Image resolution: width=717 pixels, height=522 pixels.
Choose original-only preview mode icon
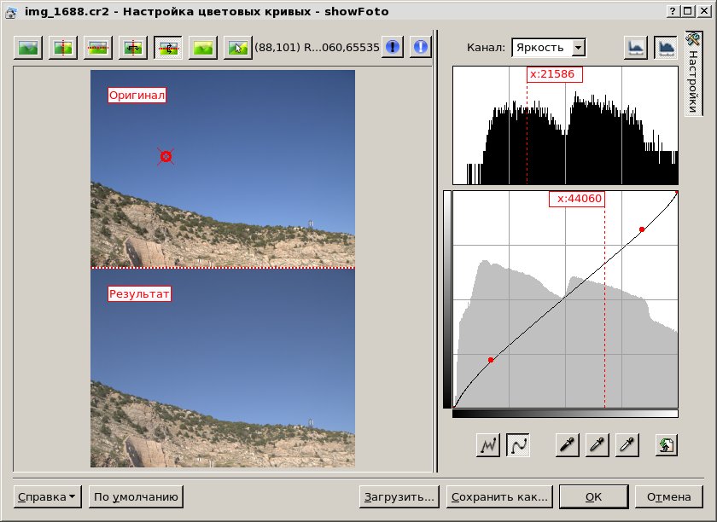28,47
